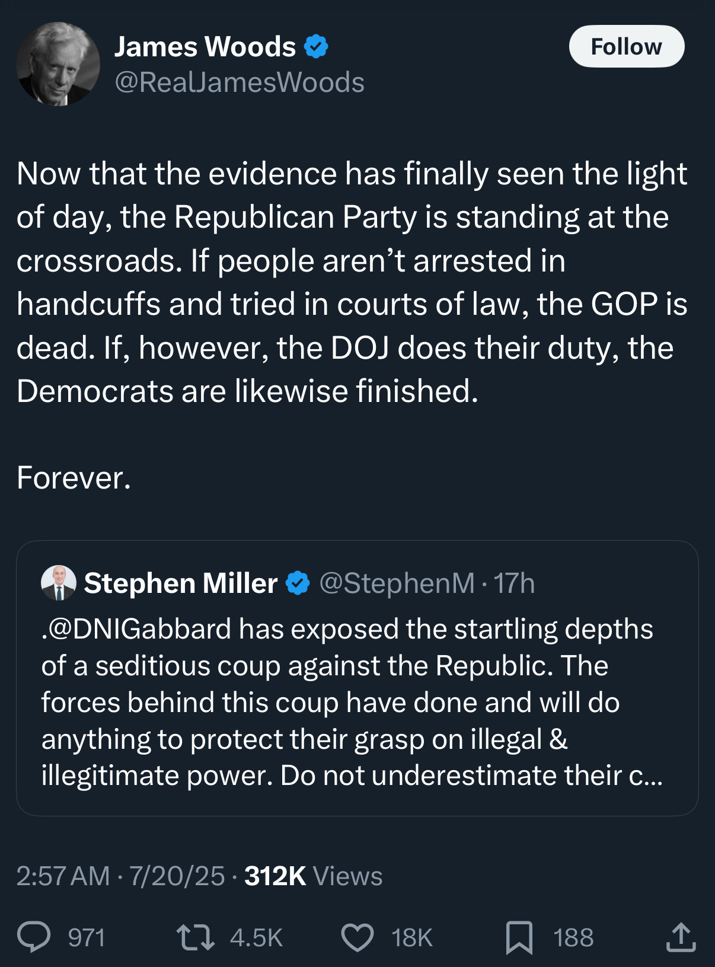Open Stephen Miller's small avatar
715x967 pixels.
point(59,583)
